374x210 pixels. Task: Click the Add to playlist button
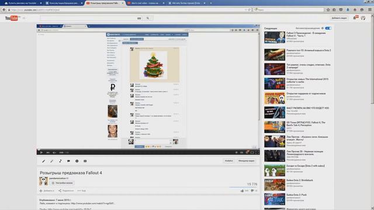pyautogui.click(x=47, y=191)
